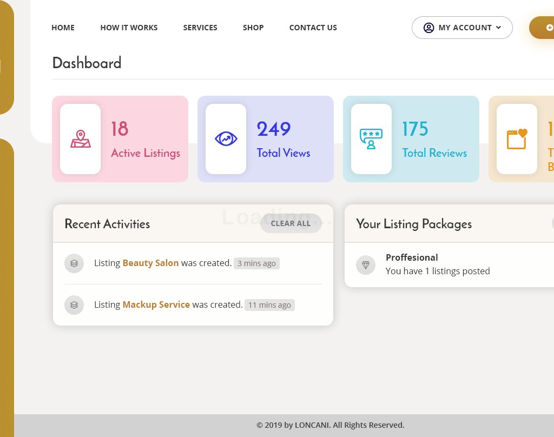Click the Total Reviews star rating icon

coord(371,139)
